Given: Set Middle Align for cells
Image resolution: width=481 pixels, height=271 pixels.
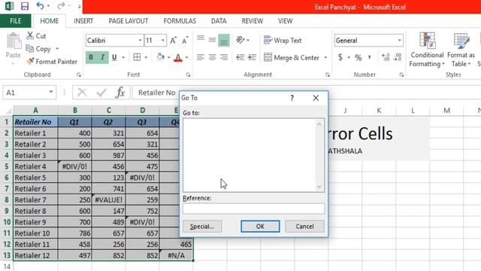Looking at the screenshot, I should tap(212, 40).
